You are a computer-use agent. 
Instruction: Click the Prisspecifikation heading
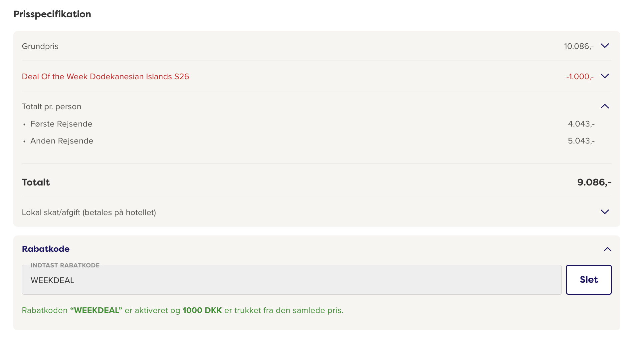point(52,14)
